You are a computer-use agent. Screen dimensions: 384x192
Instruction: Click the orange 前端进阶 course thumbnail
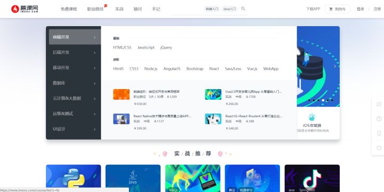point(121,94)
